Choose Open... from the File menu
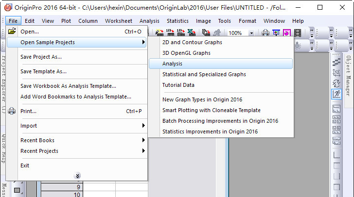Screen dimensions: 354x197 pyautogui.click(x=77, y=32)
